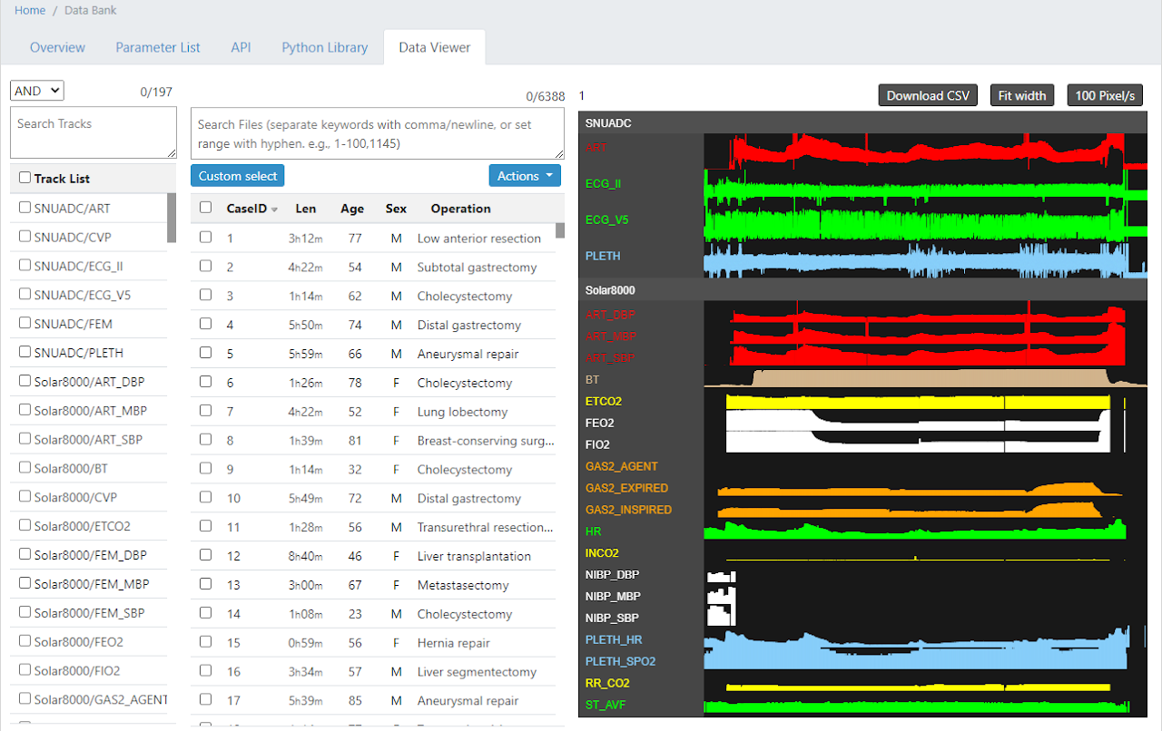This screenshot has height=731, width=1162.
Task: Click the case table scrollbar thumb
Action: [x=560, y=230]
